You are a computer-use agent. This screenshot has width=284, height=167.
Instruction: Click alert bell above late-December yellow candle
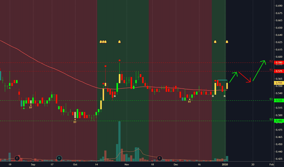point(215,42)
